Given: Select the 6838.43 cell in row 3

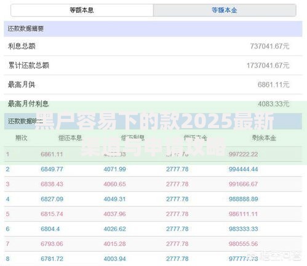Looking at the screenshot, I should click(x=52, y=184).
